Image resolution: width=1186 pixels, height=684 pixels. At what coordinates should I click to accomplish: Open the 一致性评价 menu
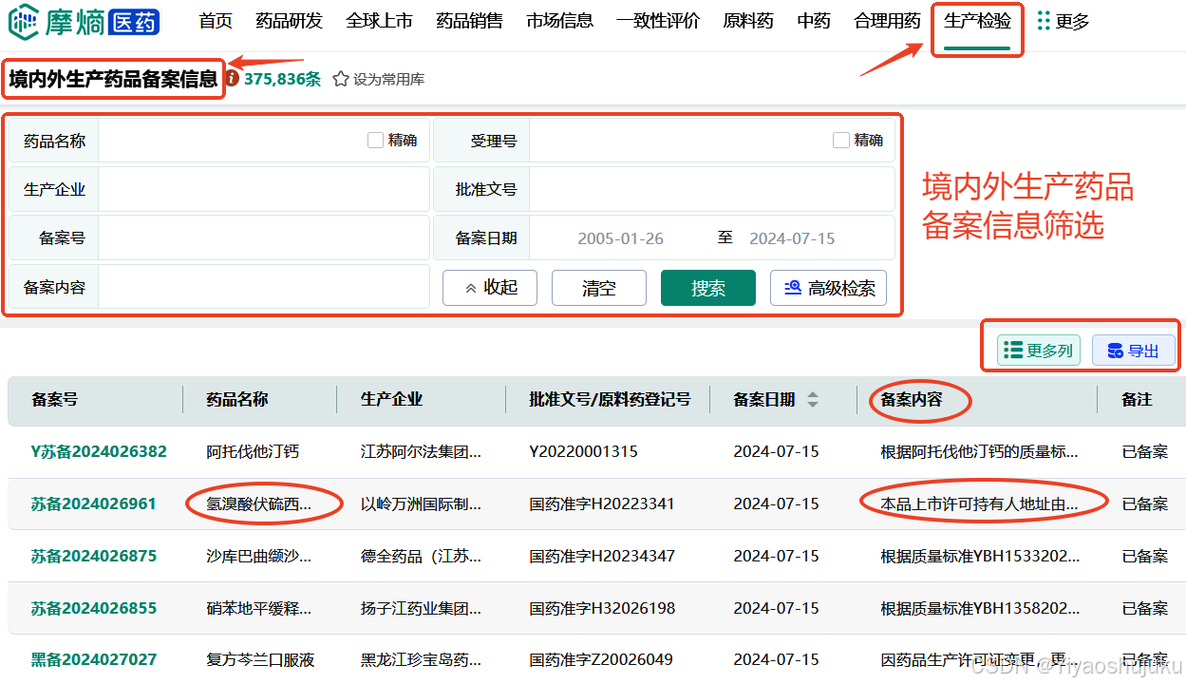coord(657,21)
